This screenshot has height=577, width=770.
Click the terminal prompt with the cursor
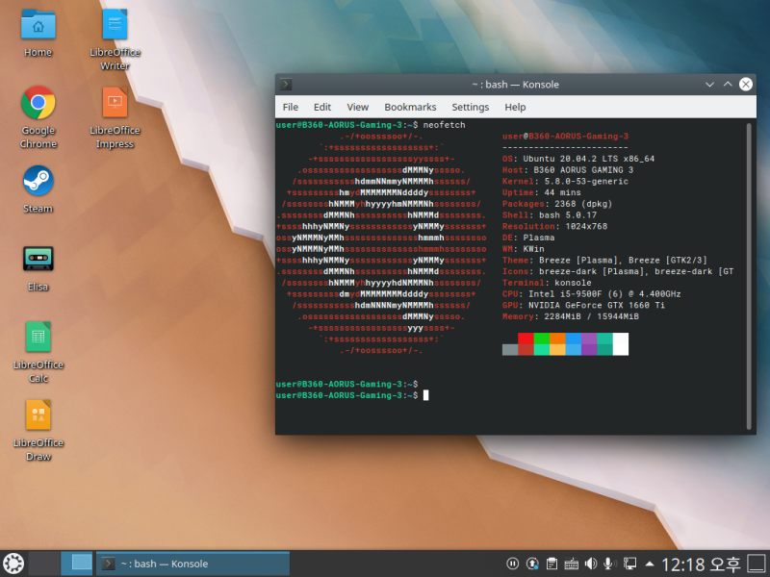(351, 395)
